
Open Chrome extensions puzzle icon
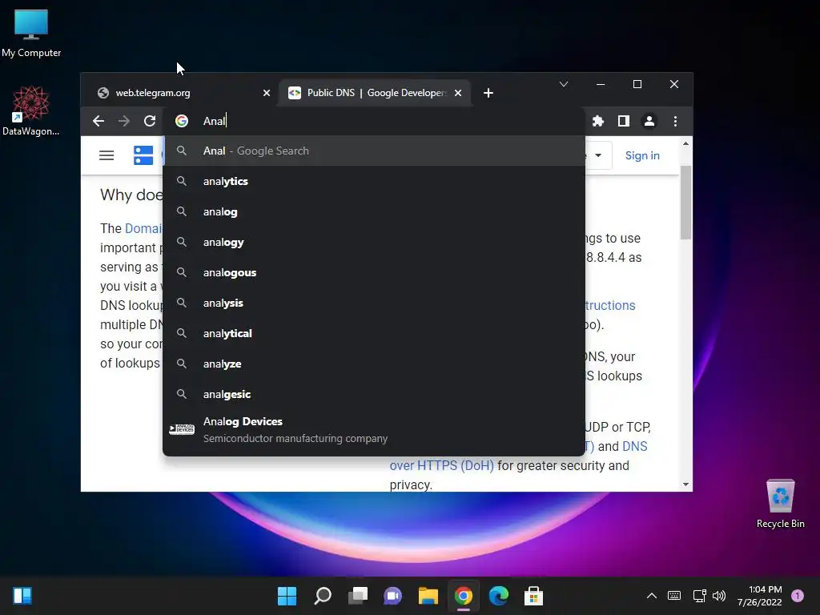(597, 122)
